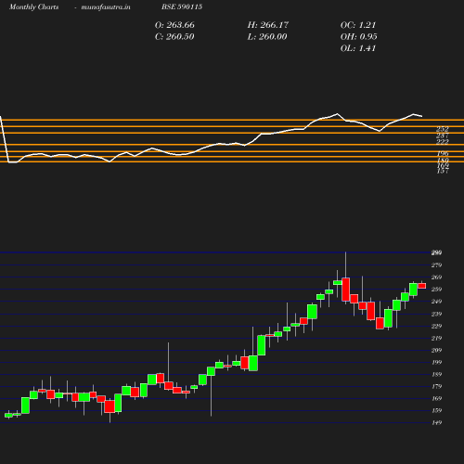Click the Monthly Charts title text
The image size is (464, 464).
pos(34,6)
